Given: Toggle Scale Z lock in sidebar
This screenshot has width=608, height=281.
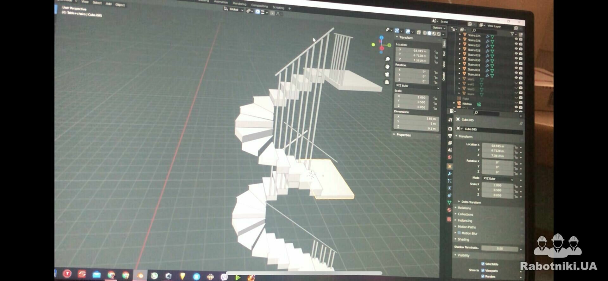Looking at the screenshot, I should tap(435, 108).
